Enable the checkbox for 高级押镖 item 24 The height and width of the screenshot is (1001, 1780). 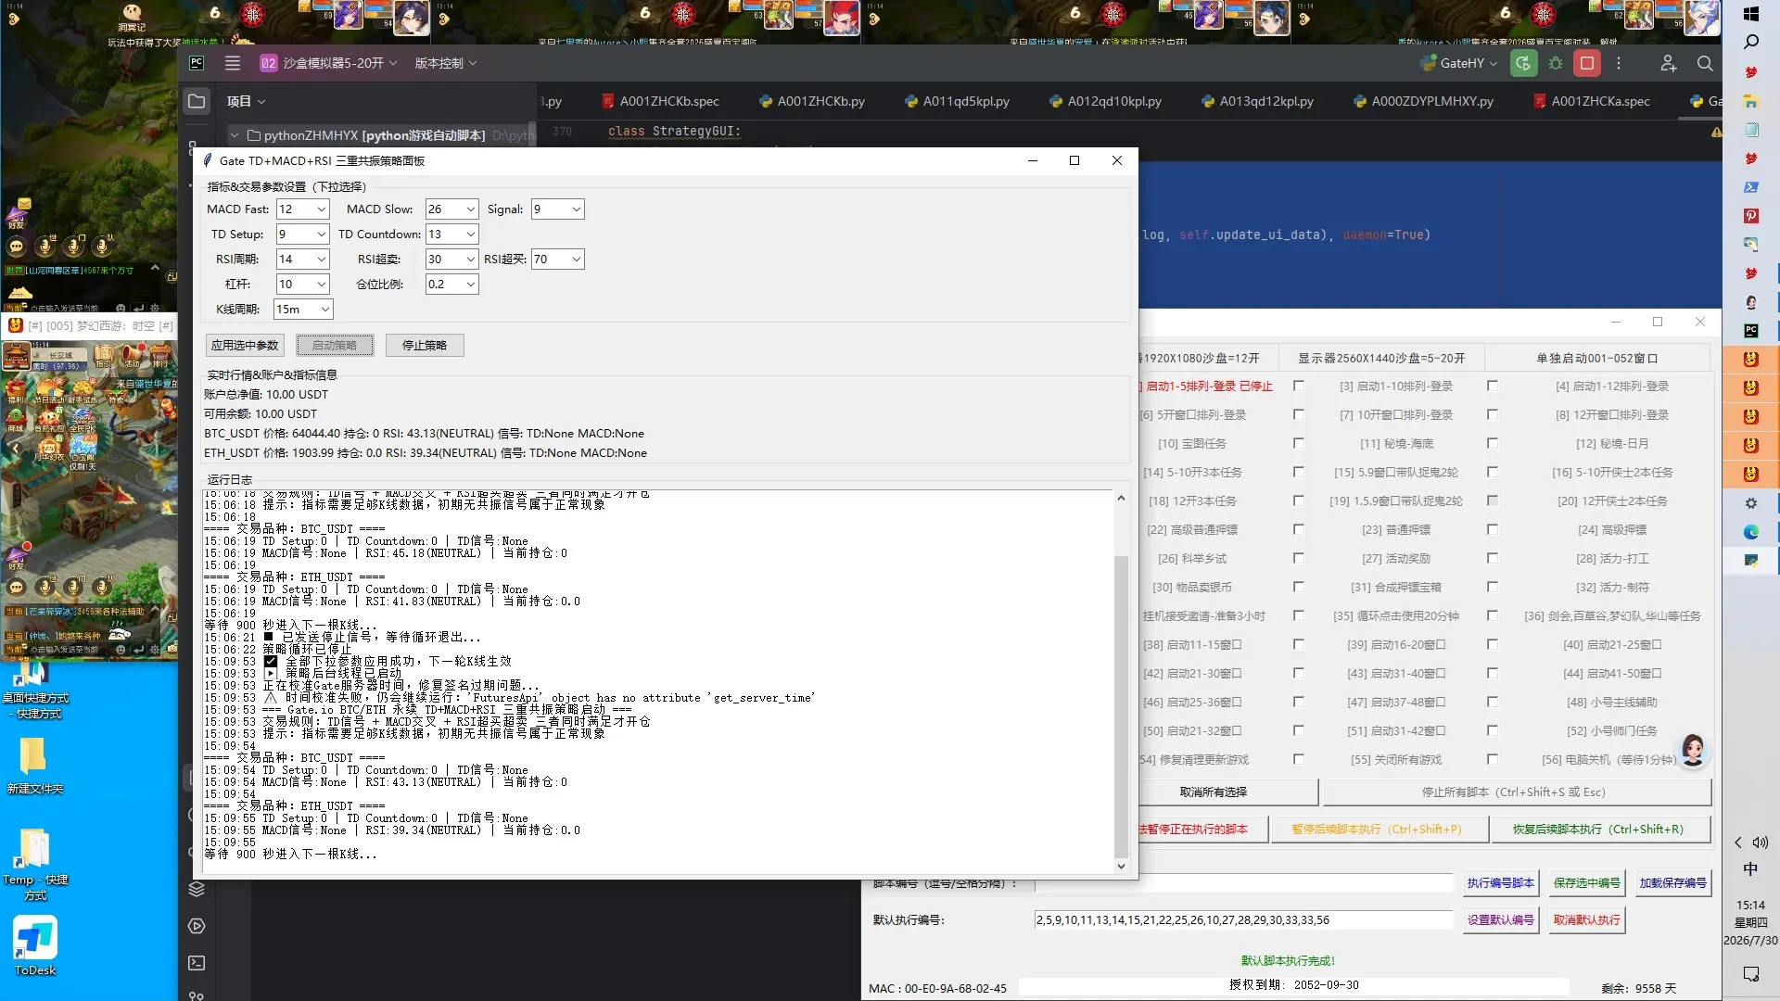pos(1492,529)
